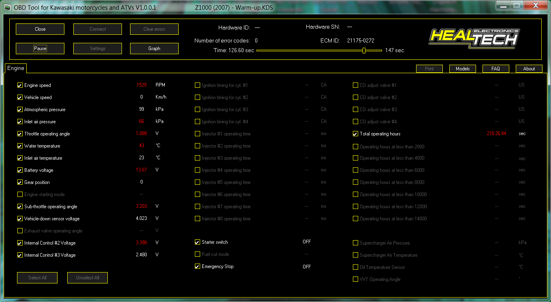
Task: Click the Select All button
Action: point(37,278)
